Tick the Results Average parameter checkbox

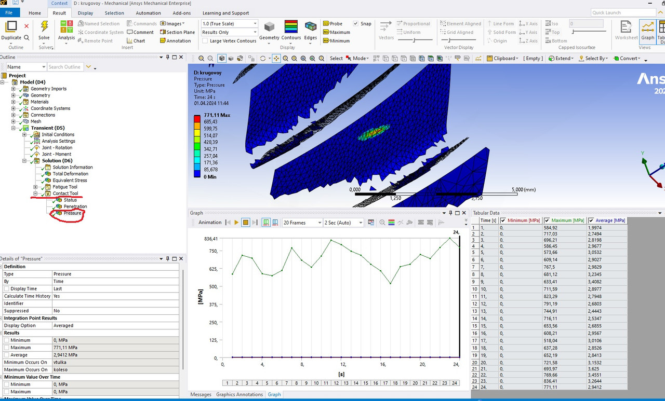tap(7, 355)
